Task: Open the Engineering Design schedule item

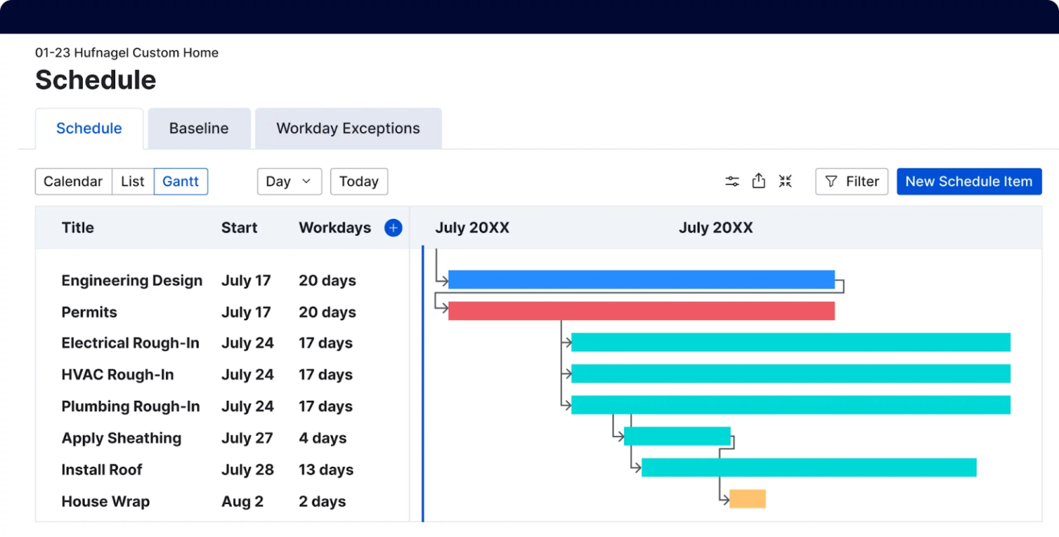Action: click(x=131, y=280)
